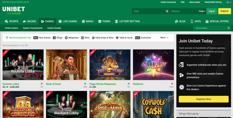Click the Starburst title link
The image size is (233, 118).
tap(138, 84)
